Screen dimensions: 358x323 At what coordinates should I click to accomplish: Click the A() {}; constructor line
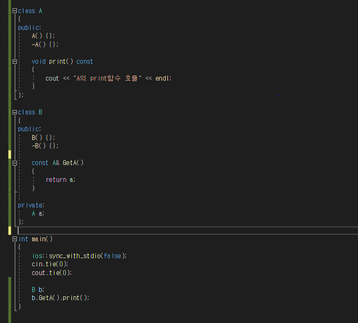[x=44, y=36]
